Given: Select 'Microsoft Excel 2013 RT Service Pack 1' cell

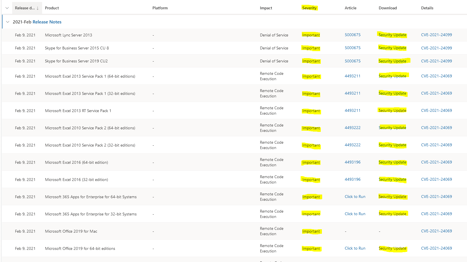Looking at the screenshot, I should (78, 111).
